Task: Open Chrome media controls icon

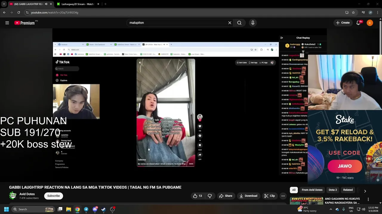Action: (x=363, y=12)
